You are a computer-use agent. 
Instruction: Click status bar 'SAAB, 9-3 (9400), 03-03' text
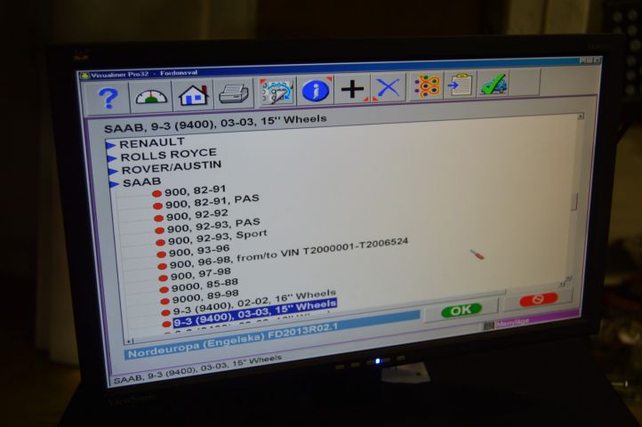197,370
